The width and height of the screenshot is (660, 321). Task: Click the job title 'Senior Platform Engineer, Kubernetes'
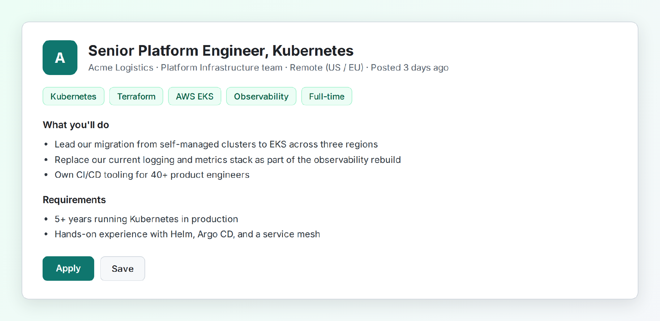click(221, 51)
